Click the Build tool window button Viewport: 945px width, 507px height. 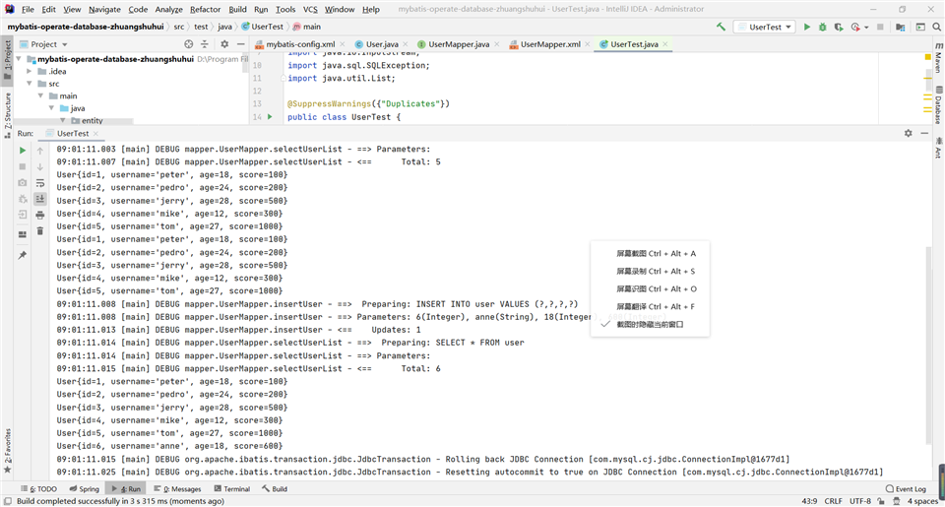pyautogui.click(x=275, y=489)
